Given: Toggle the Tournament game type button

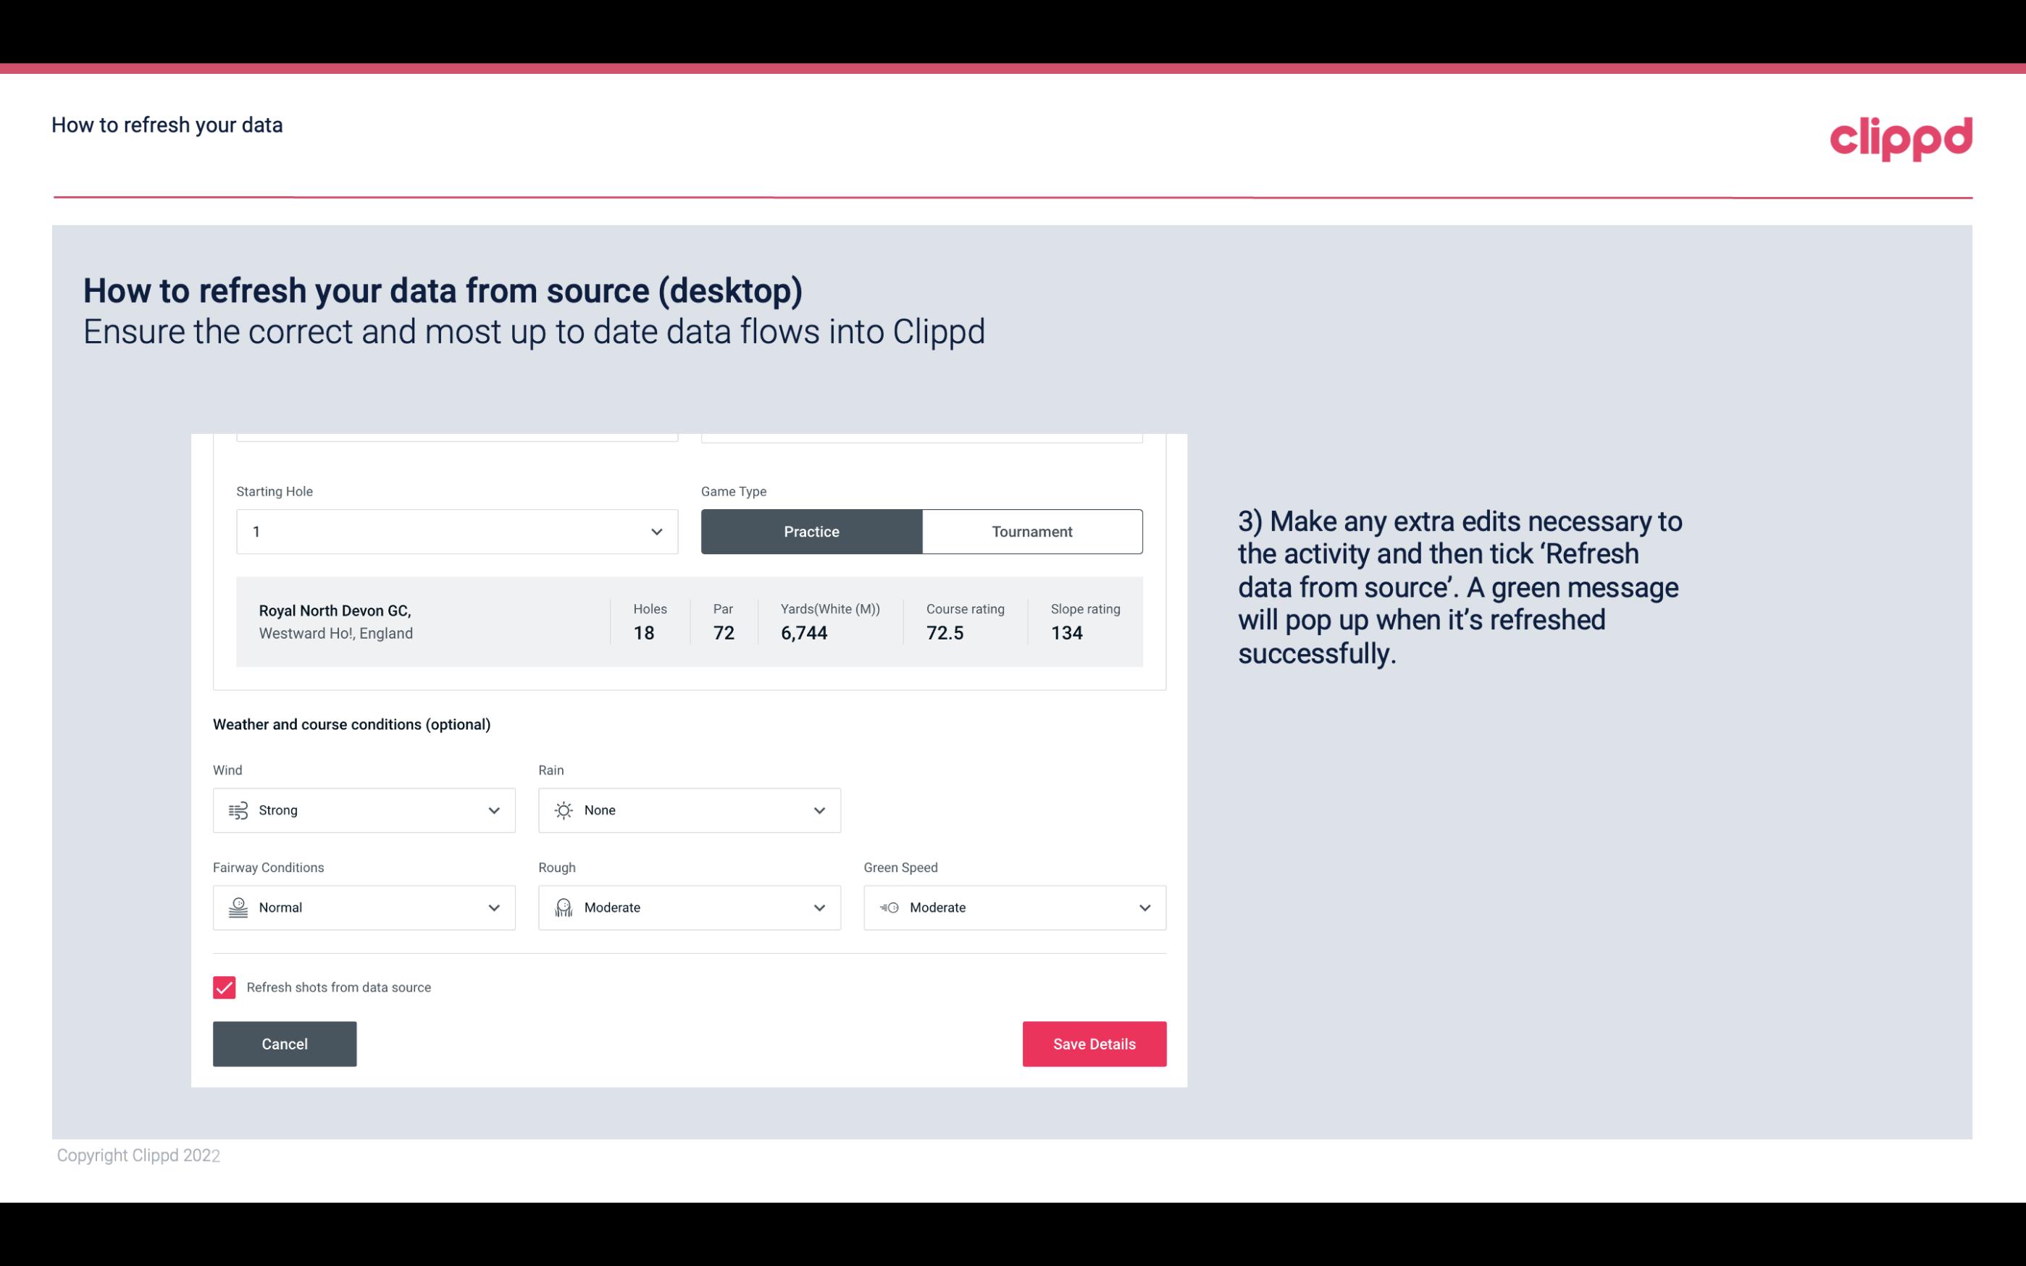Looking at the screenshot, I should [x=1031, y=531].
